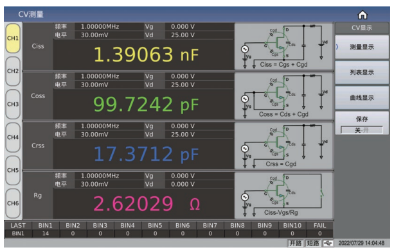Open 列表显示 list display
394x252 pixels.
362,72
